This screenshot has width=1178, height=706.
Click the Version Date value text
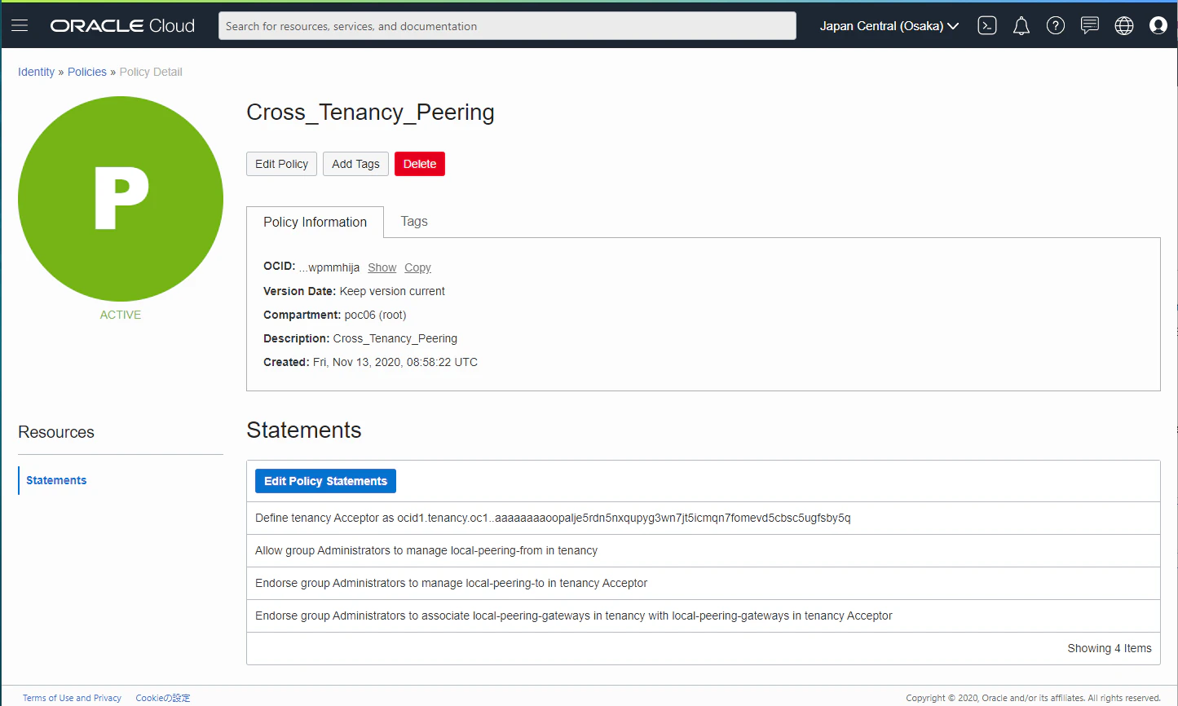point(392,291)
